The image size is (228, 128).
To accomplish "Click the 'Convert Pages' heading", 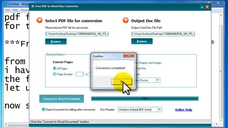I will [x=63, y=62].
